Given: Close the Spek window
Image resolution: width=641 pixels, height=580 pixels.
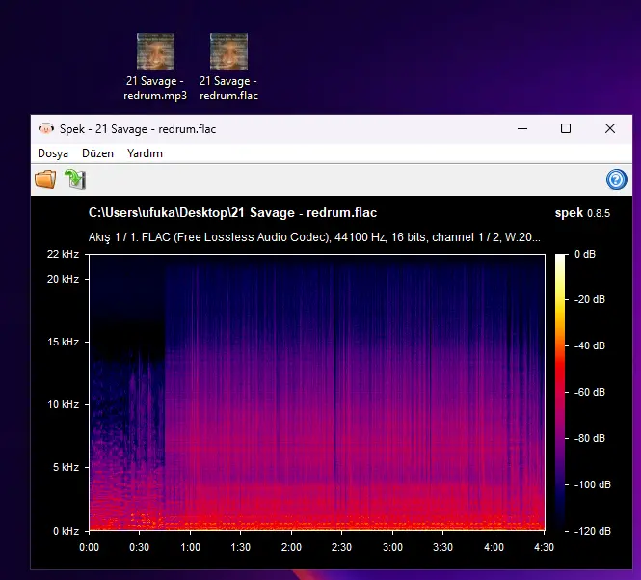Looking at the screenshot, I should 610,128.
